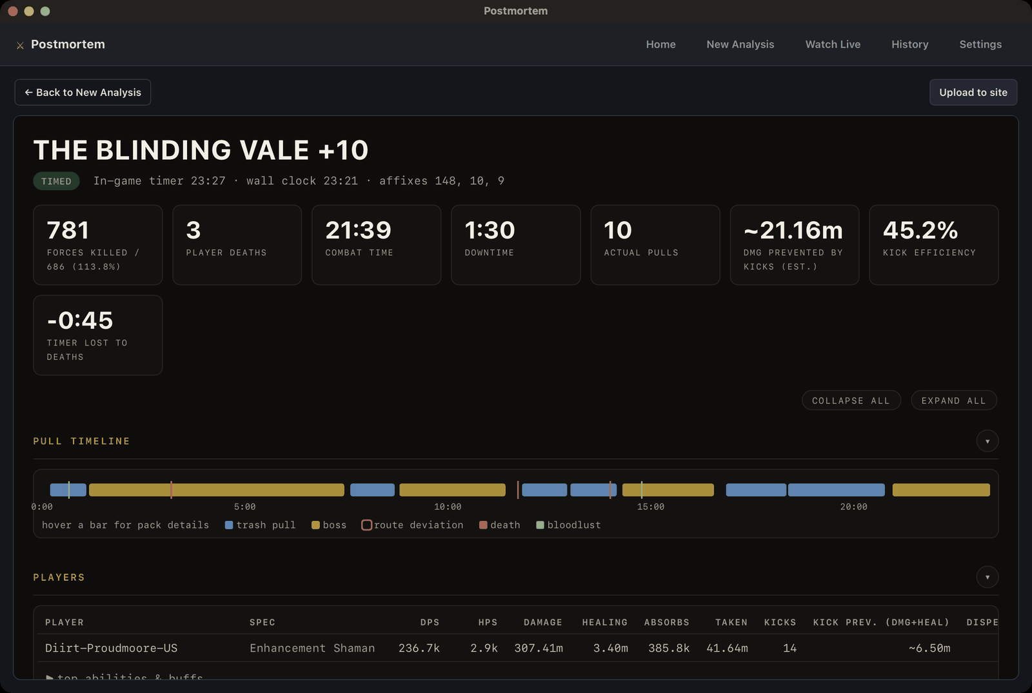1032x693 pixels.
Task: Click the Player Deaths stat card
Action: (x=237, y=245)
